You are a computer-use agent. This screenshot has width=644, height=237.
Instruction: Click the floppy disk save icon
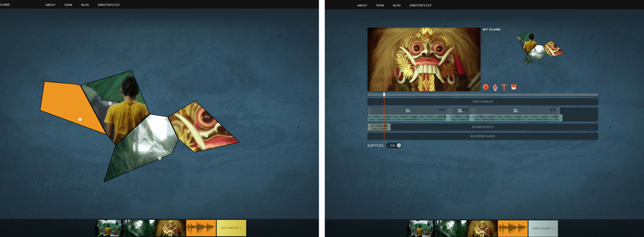click(x=513, y=87)
